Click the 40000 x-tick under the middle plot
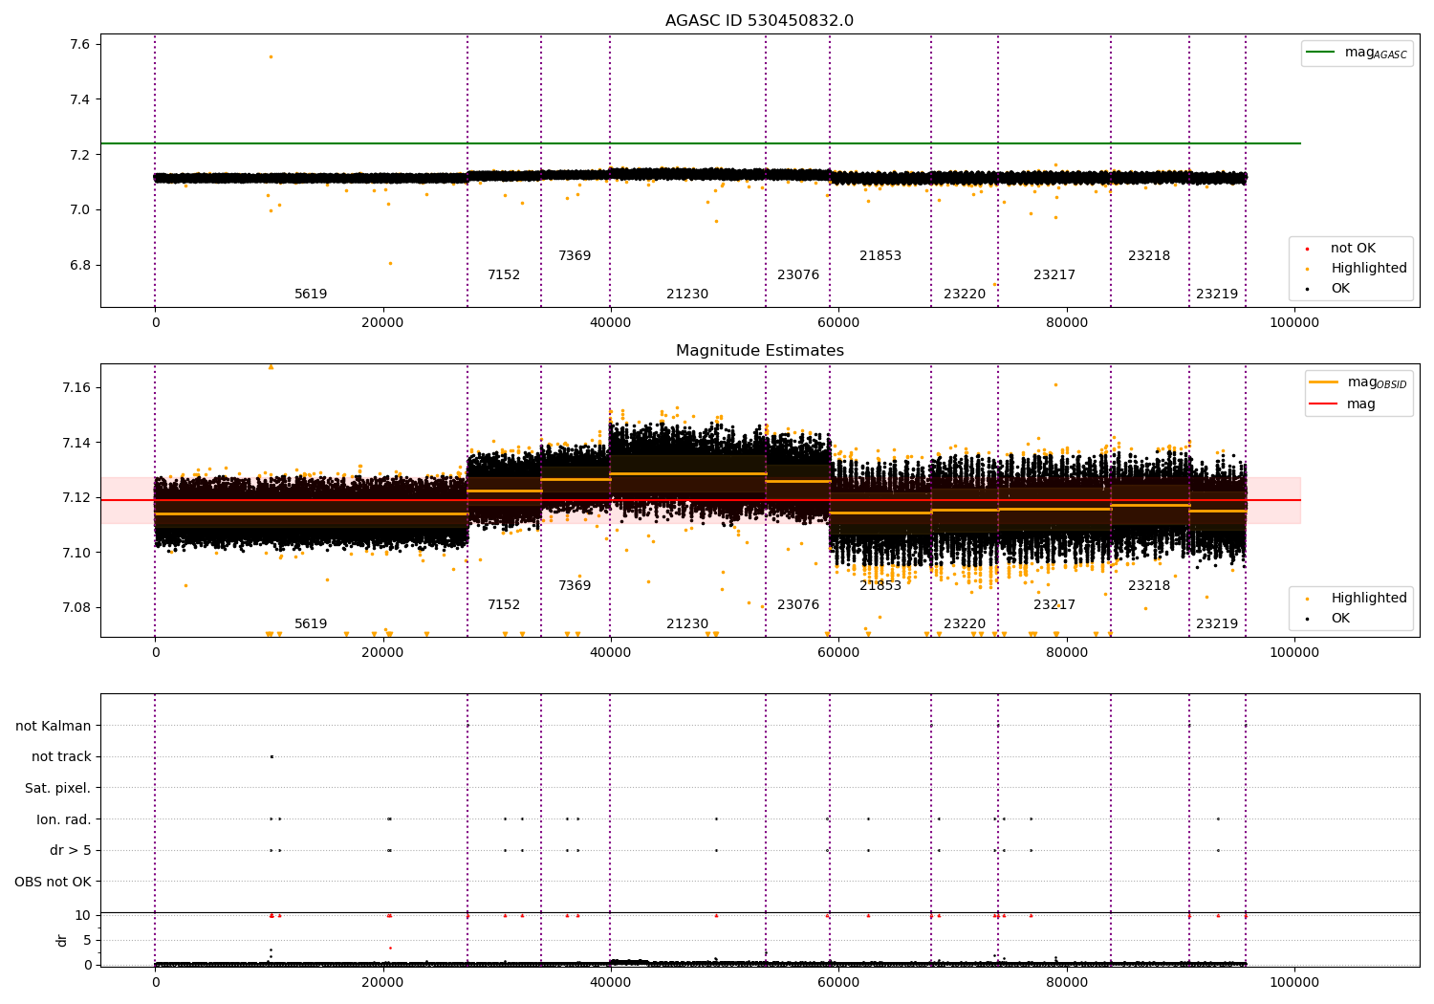 pos(610,653)
